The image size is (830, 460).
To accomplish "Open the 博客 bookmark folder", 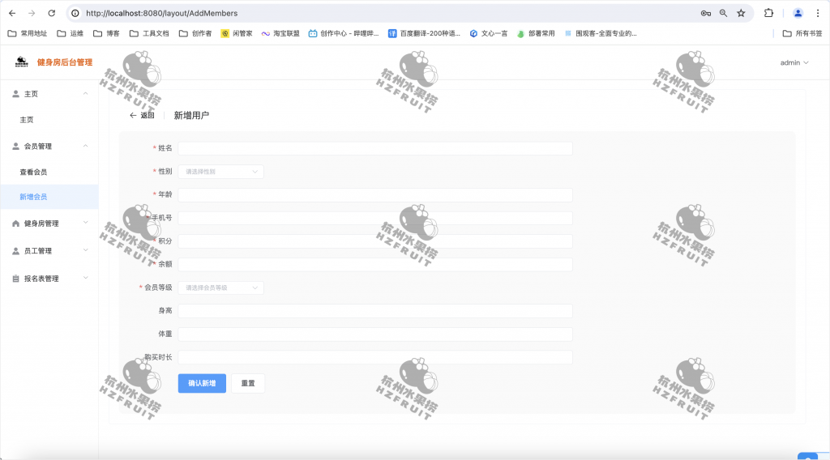I will click(x=106, y=33).
